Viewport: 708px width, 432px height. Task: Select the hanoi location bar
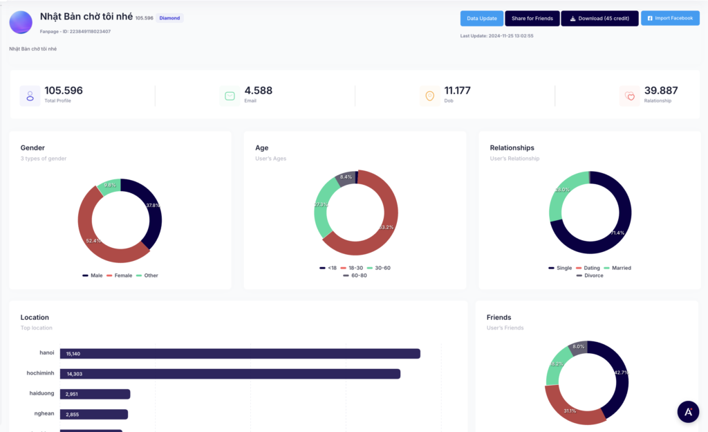[x=240, y=354]
